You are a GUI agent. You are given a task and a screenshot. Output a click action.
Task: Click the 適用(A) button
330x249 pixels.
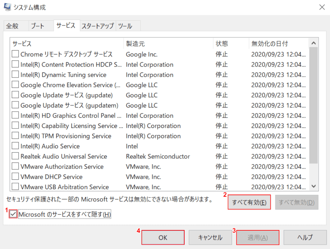(x=258, y=237)
